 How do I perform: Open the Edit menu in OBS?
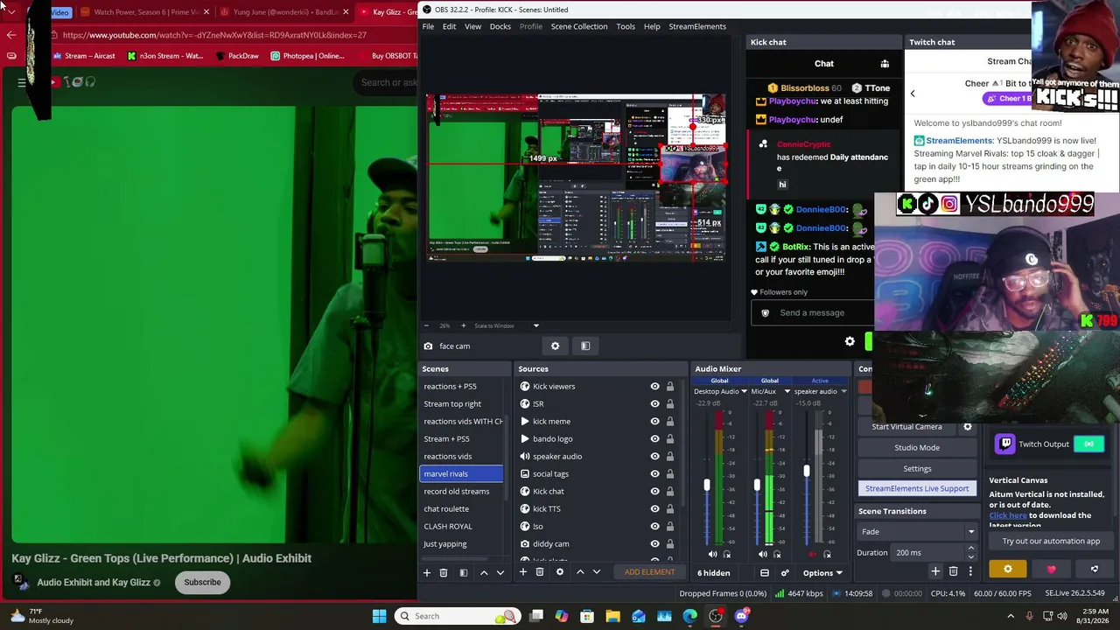click(449, 26)
